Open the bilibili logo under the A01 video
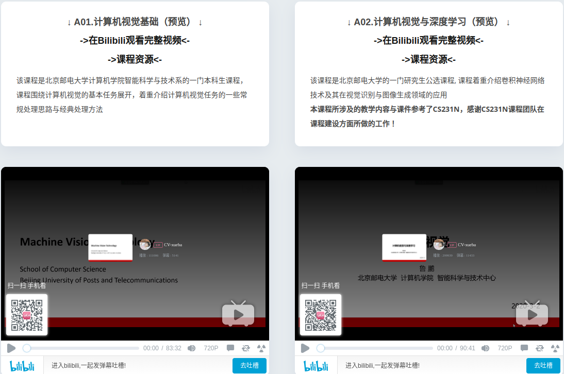564x374 pixels. coord(22,366)
